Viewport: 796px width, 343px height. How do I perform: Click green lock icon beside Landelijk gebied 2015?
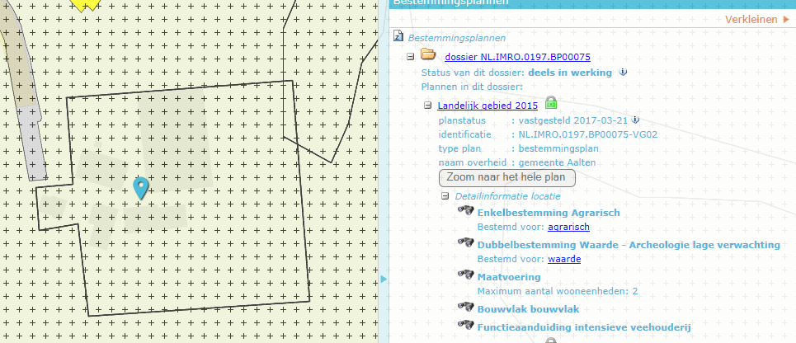[551, 104]
